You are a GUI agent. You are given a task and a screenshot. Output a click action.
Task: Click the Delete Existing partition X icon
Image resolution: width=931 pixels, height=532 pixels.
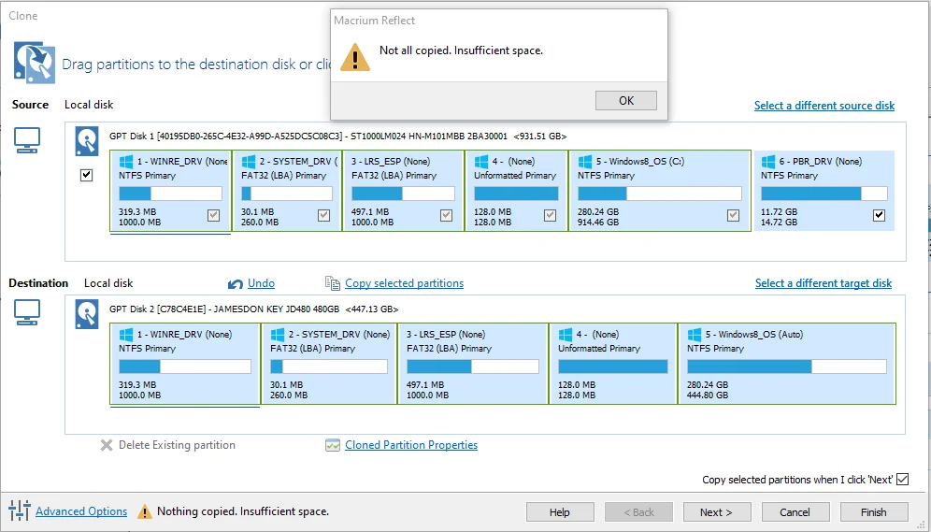[x=107, y=445]
